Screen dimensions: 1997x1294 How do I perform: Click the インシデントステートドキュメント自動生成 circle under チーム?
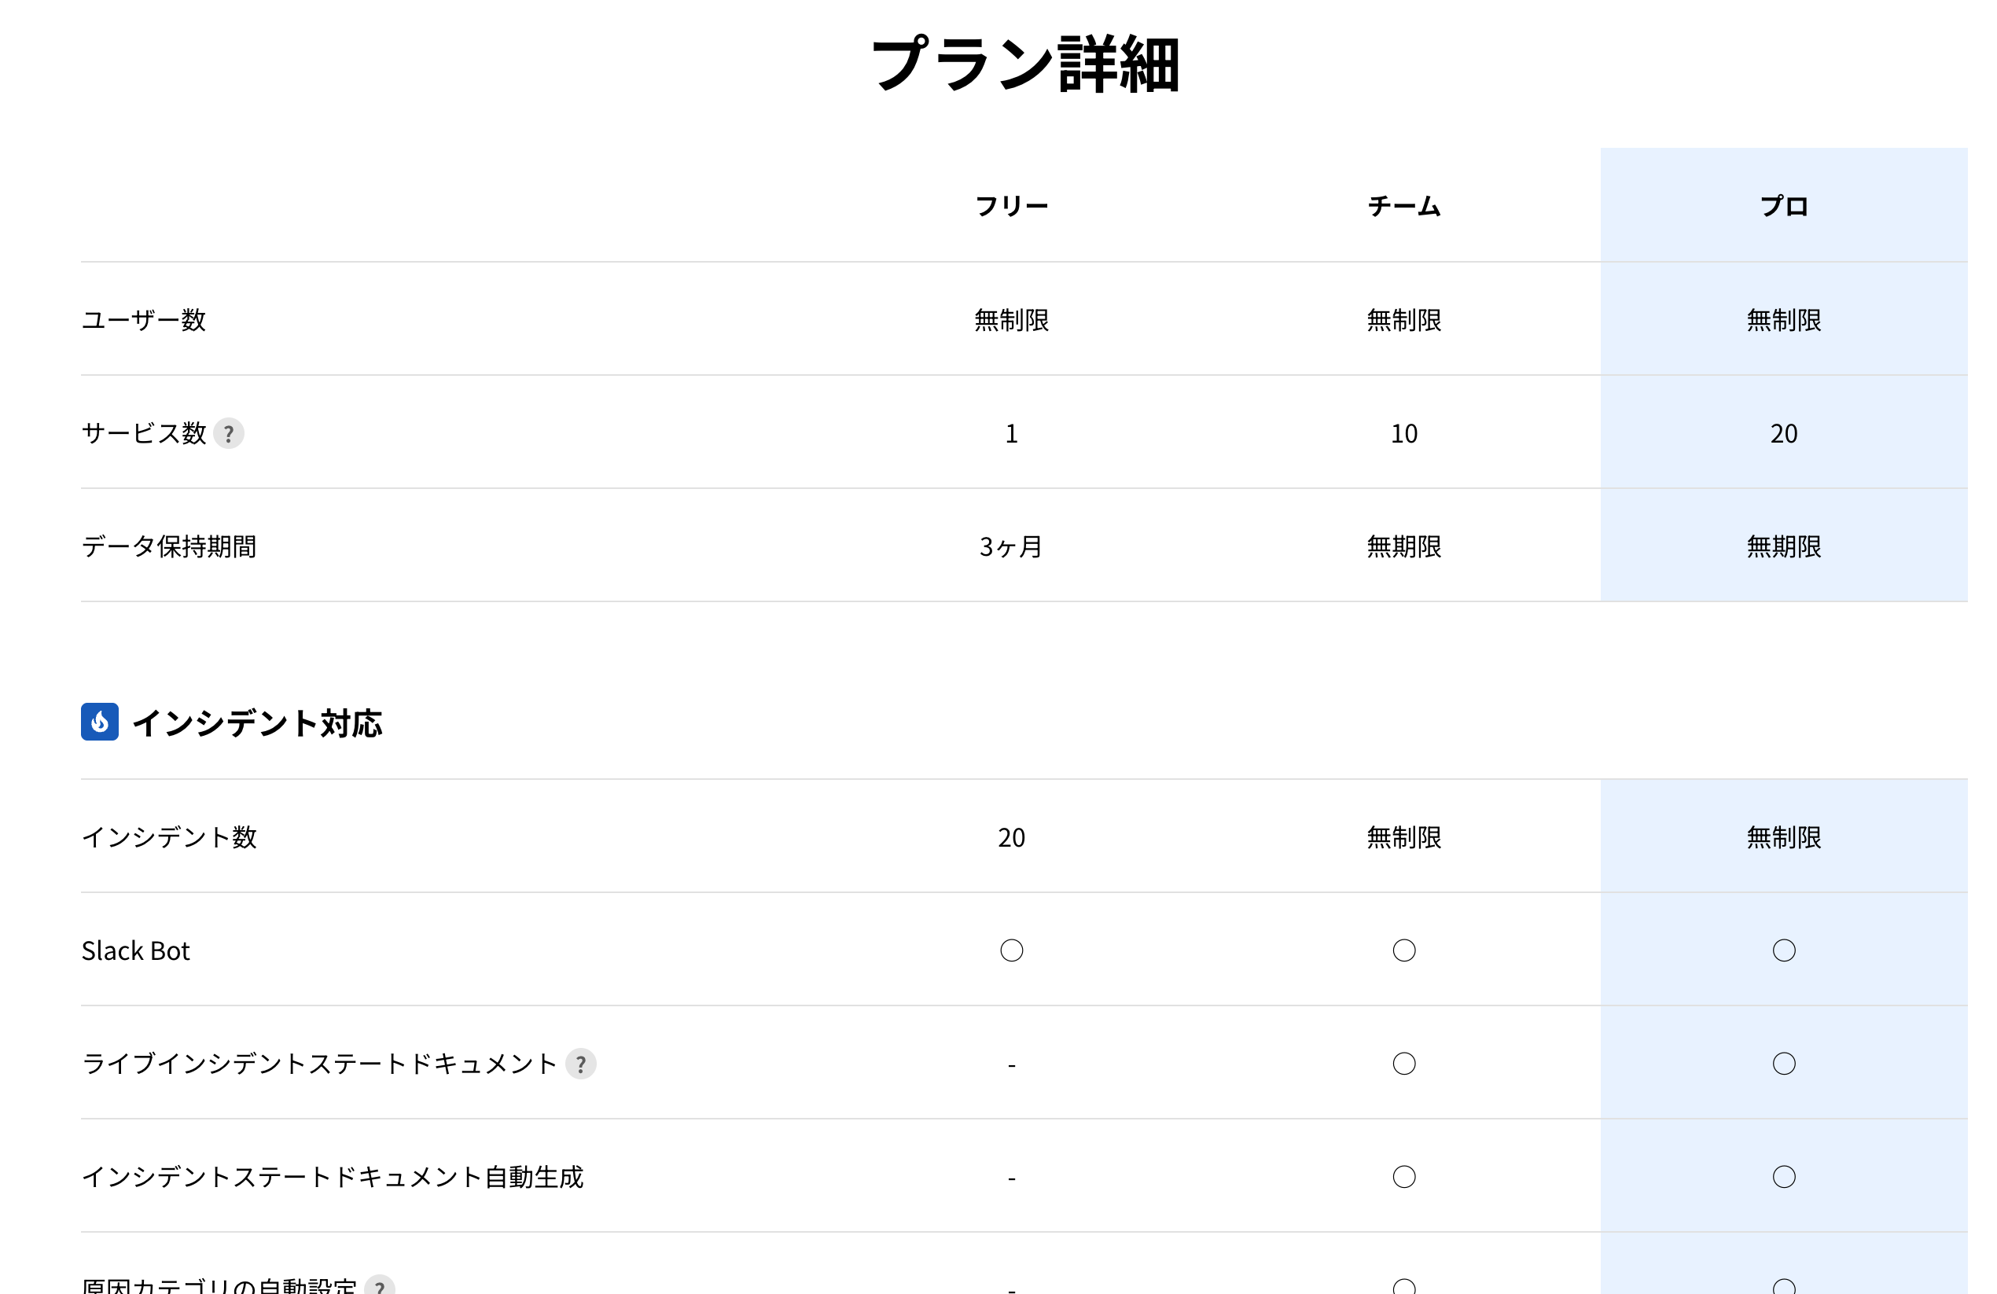pos(1403,1178)
